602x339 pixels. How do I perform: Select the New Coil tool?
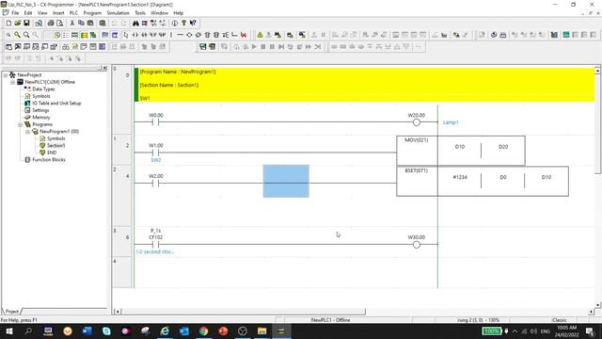click(x=189, y=35)
